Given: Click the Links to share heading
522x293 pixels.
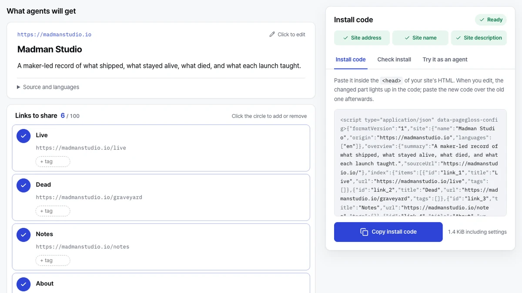Looking at the screenshot, I should [36, 115].
